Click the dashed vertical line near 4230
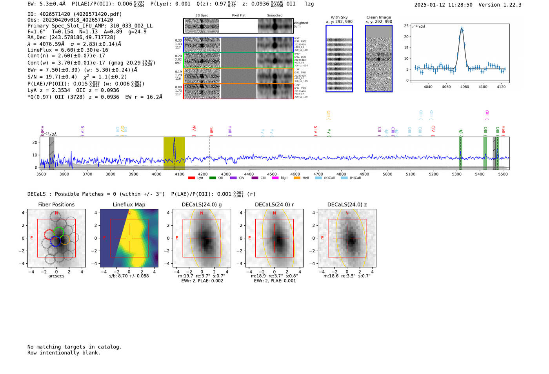 [x=209, y=153]
